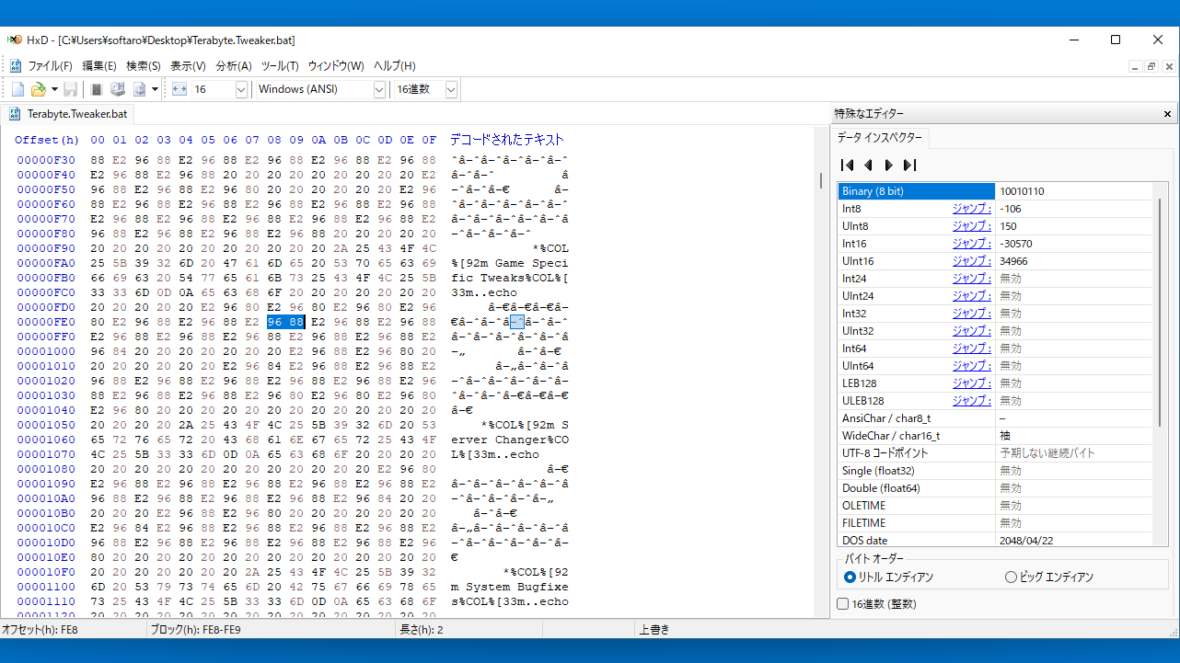
Task: Open the ツール(T) menu
Action: (280, 66)
